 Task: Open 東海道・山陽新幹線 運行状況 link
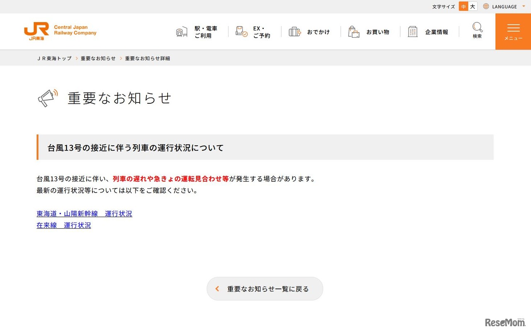tap(84, 214)
